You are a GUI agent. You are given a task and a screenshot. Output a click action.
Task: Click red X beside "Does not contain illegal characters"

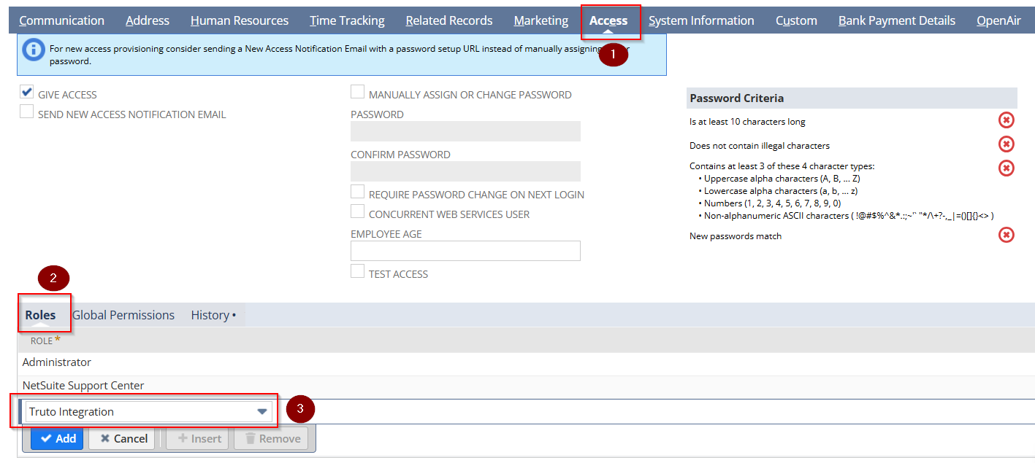(1006, 144)
